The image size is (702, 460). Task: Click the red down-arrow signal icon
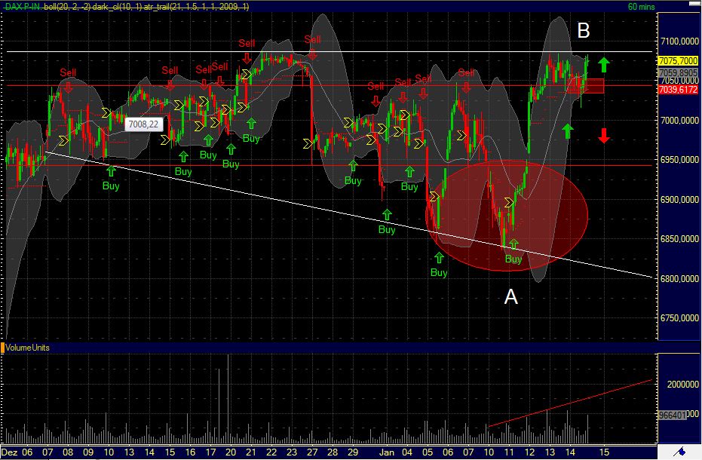(x=604, y=136)
